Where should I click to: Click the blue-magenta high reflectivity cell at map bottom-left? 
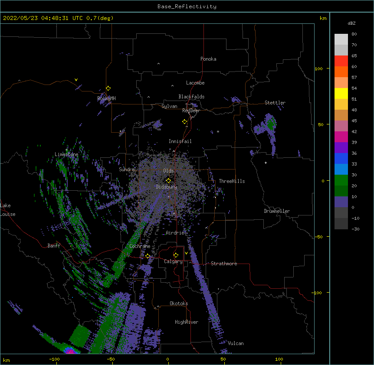point(70,351)
